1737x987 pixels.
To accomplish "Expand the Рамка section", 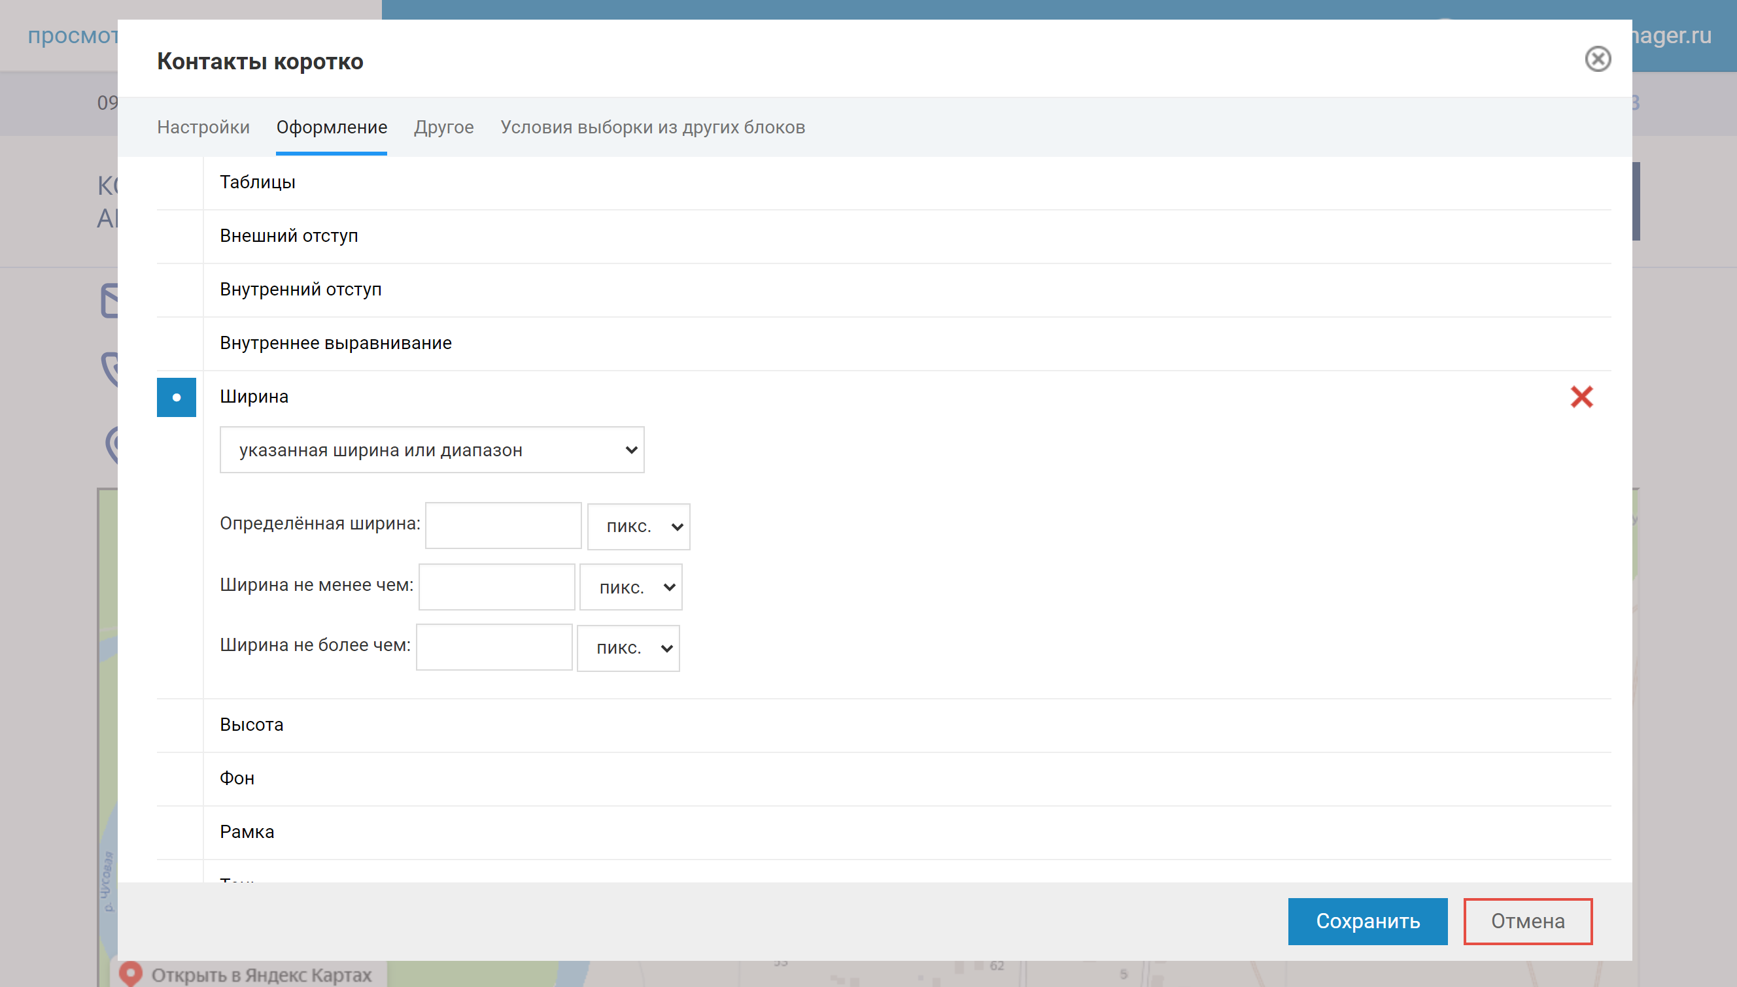I will [x=247, y=832].
